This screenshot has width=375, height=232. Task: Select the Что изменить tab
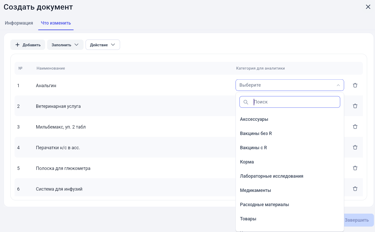[56, 23]
